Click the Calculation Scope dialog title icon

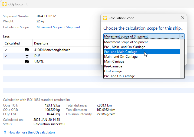pyautogui.click(x=105, y=18)
